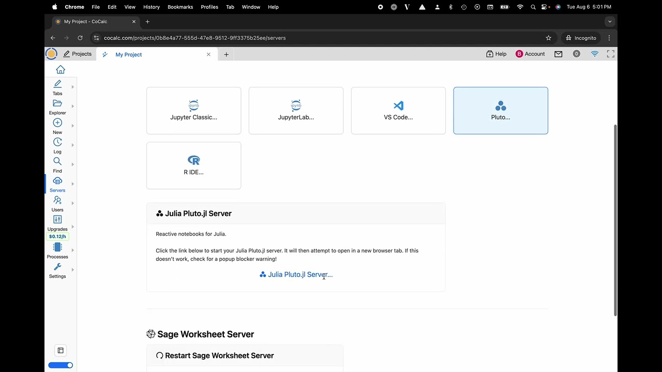Toggle the blue switch at sidebar bottom
Image resolution: width=662 pixels, height=372 pixels.
click(61, 365)
